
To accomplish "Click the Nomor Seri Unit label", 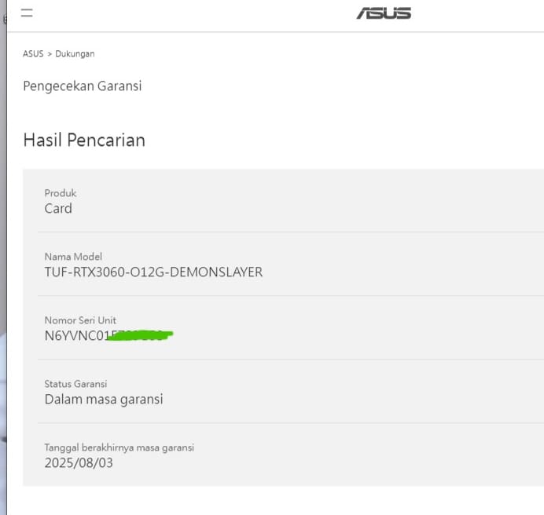I will [x=80, y=320].
